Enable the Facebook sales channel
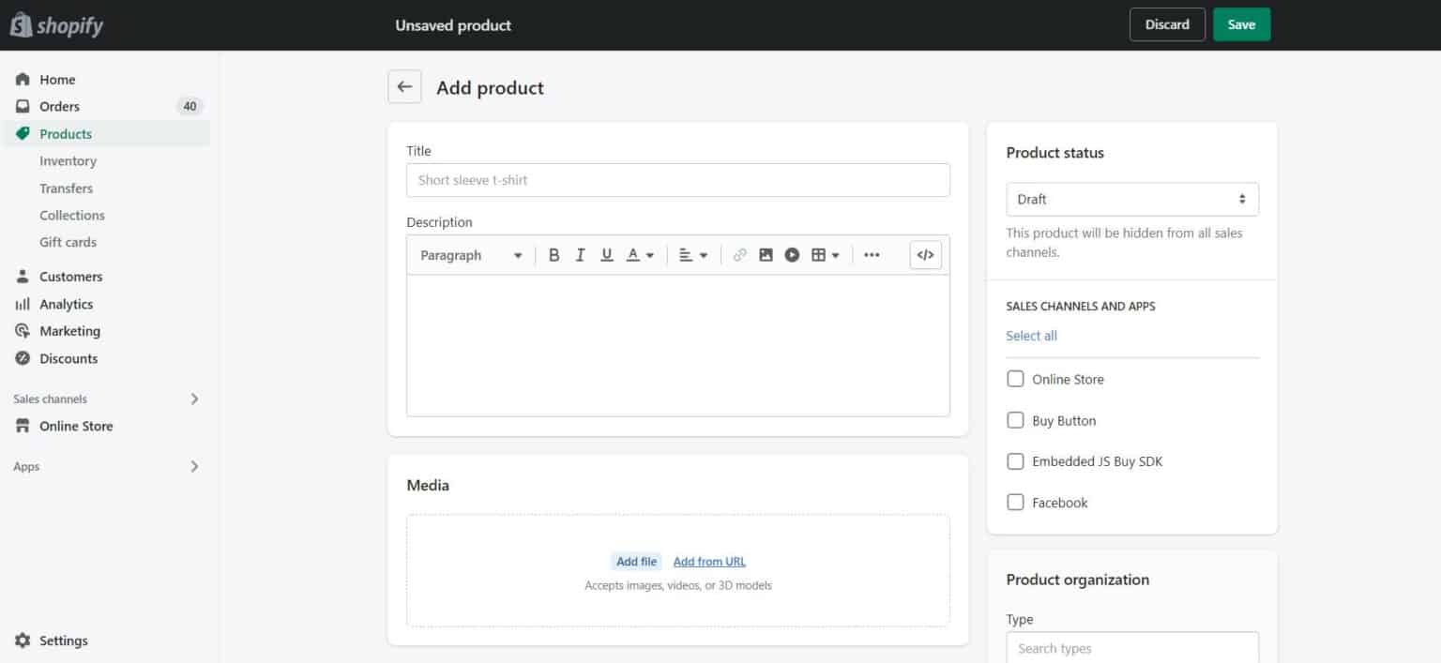 click(x=1015, y=502)
